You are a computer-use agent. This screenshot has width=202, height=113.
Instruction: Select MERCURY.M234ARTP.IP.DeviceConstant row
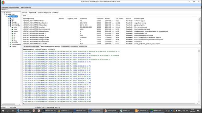pos(110,29)
